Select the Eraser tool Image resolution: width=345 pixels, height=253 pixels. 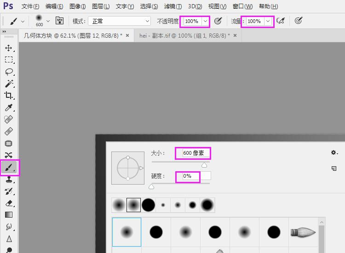[9, 203]
